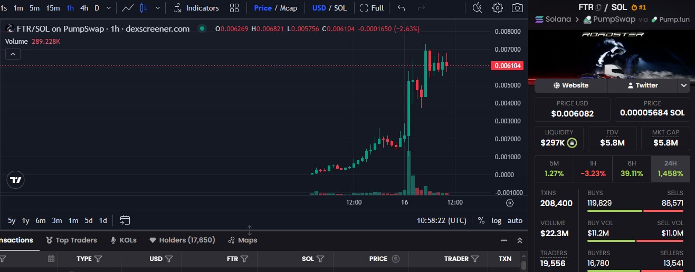Set chart timeframe to 15m

[x=53, y=8]
